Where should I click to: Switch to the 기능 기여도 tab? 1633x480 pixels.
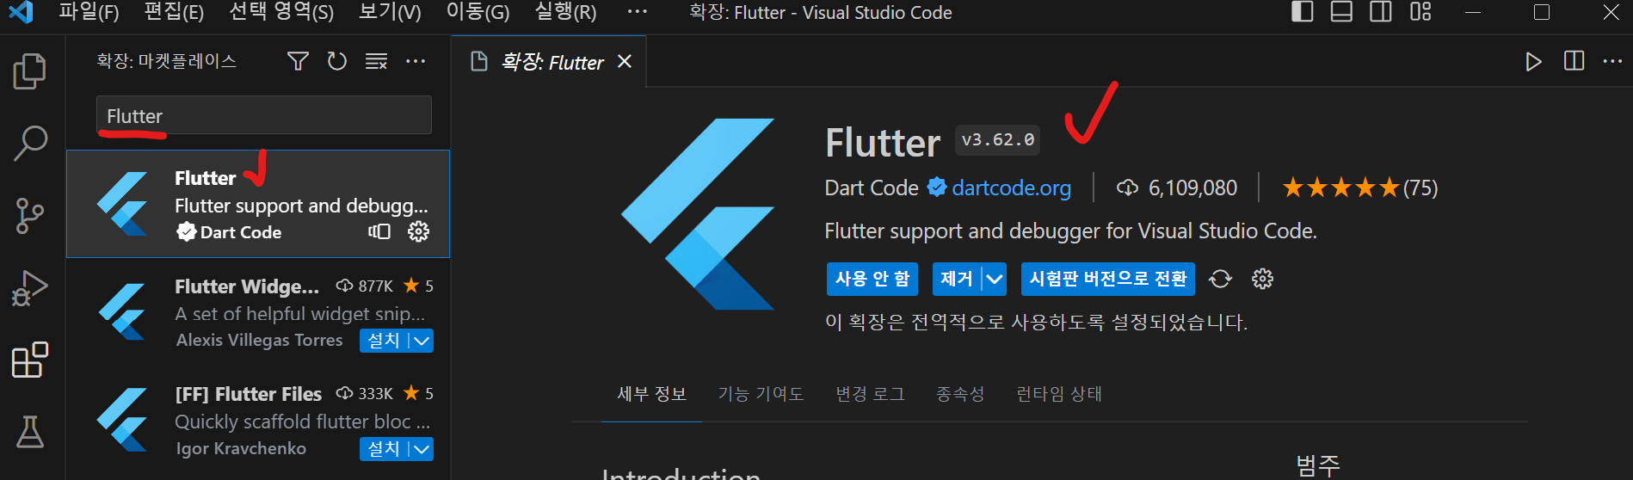[x=761, y=394]
